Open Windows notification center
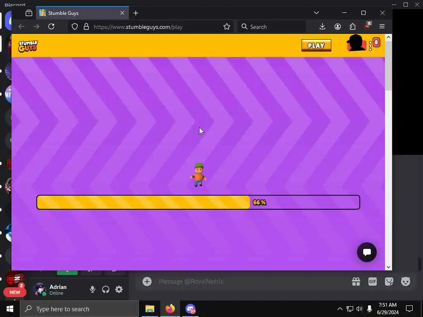423x317 pixels. tap(409, 309)
